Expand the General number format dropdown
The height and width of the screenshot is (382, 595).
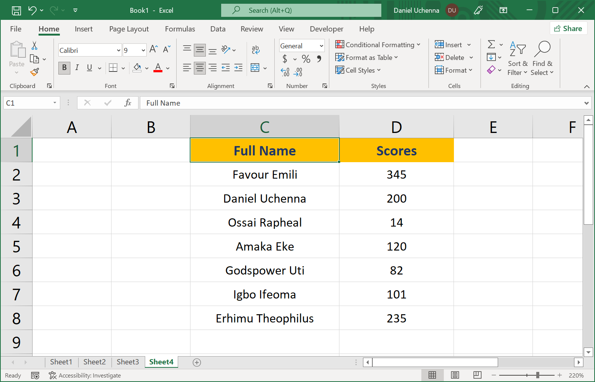click(x=321, y=46)
